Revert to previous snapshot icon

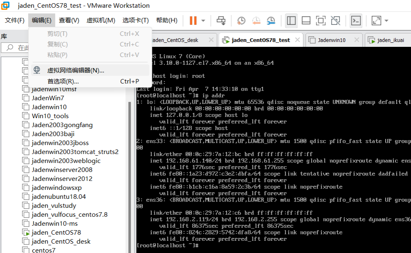coord(256,20)
